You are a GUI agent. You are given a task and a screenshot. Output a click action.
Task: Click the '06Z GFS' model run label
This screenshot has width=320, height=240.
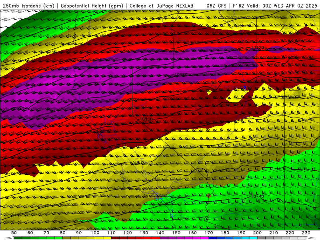[x=216, y=6]
